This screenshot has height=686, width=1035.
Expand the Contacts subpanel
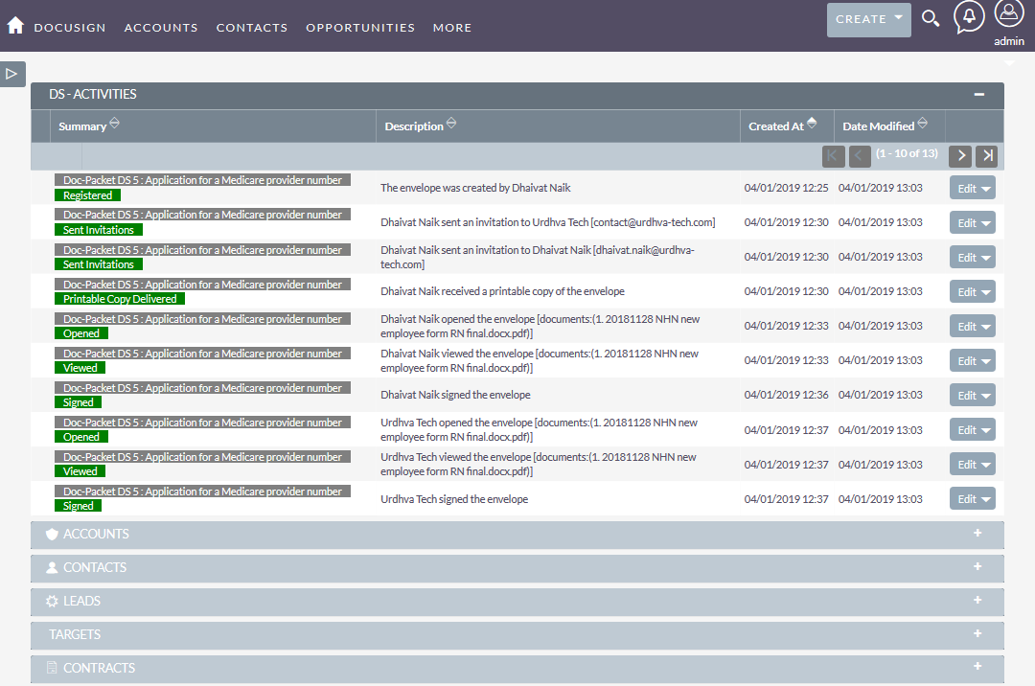tap(977, 566)
